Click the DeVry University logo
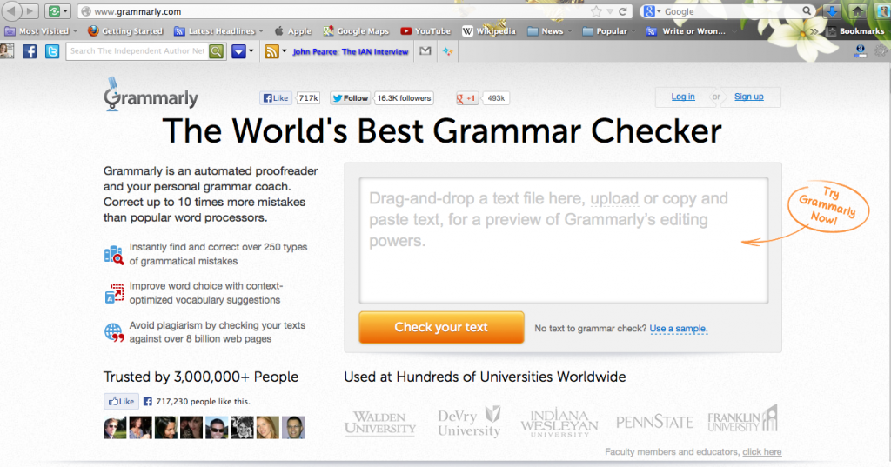This screenshot has height=467, width=891. tap(469, 422)
